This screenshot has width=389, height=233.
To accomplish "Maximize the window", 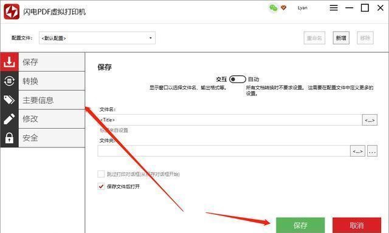I will point(365,8).
